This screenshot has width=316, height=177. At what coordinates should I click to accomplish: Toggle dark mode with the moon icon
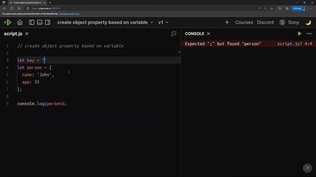[x=308, y=23]
